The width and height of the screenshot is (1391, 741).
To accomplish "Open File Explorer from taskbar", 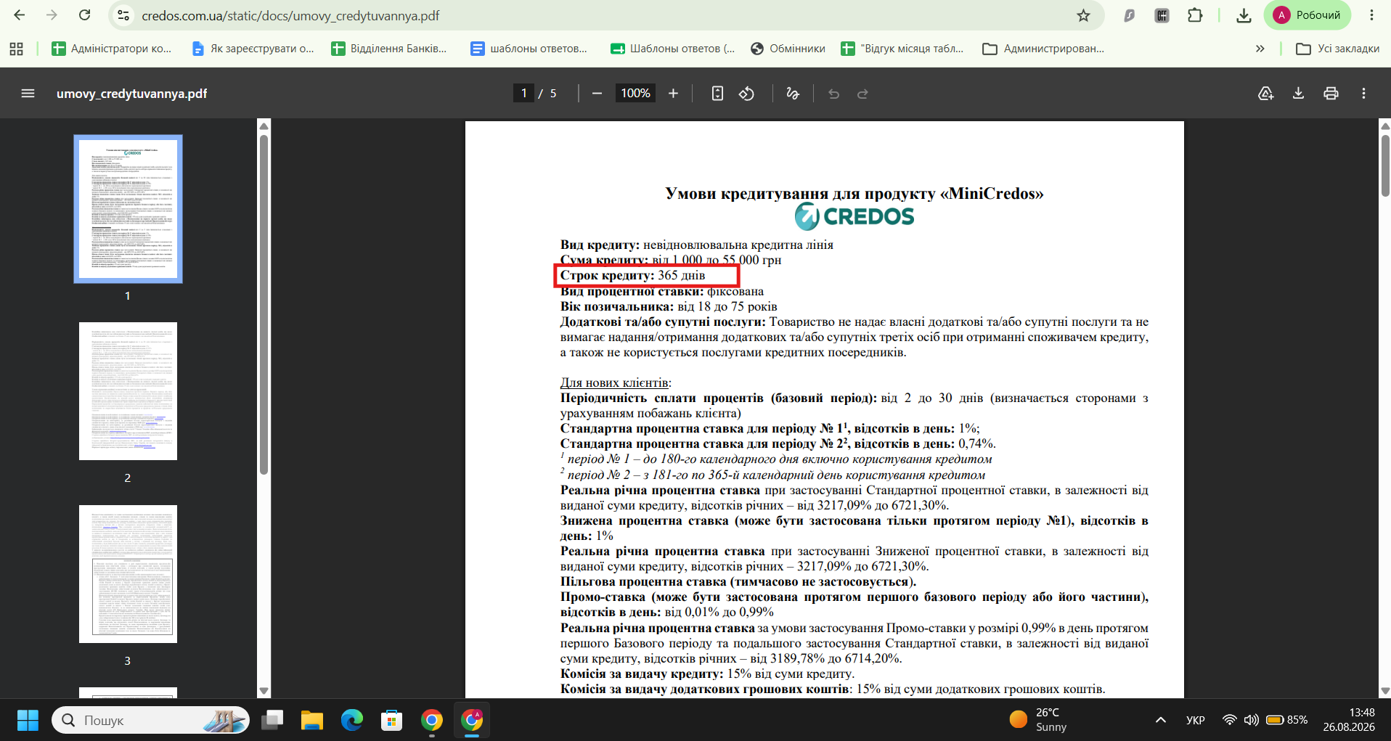I will (312, 720).
